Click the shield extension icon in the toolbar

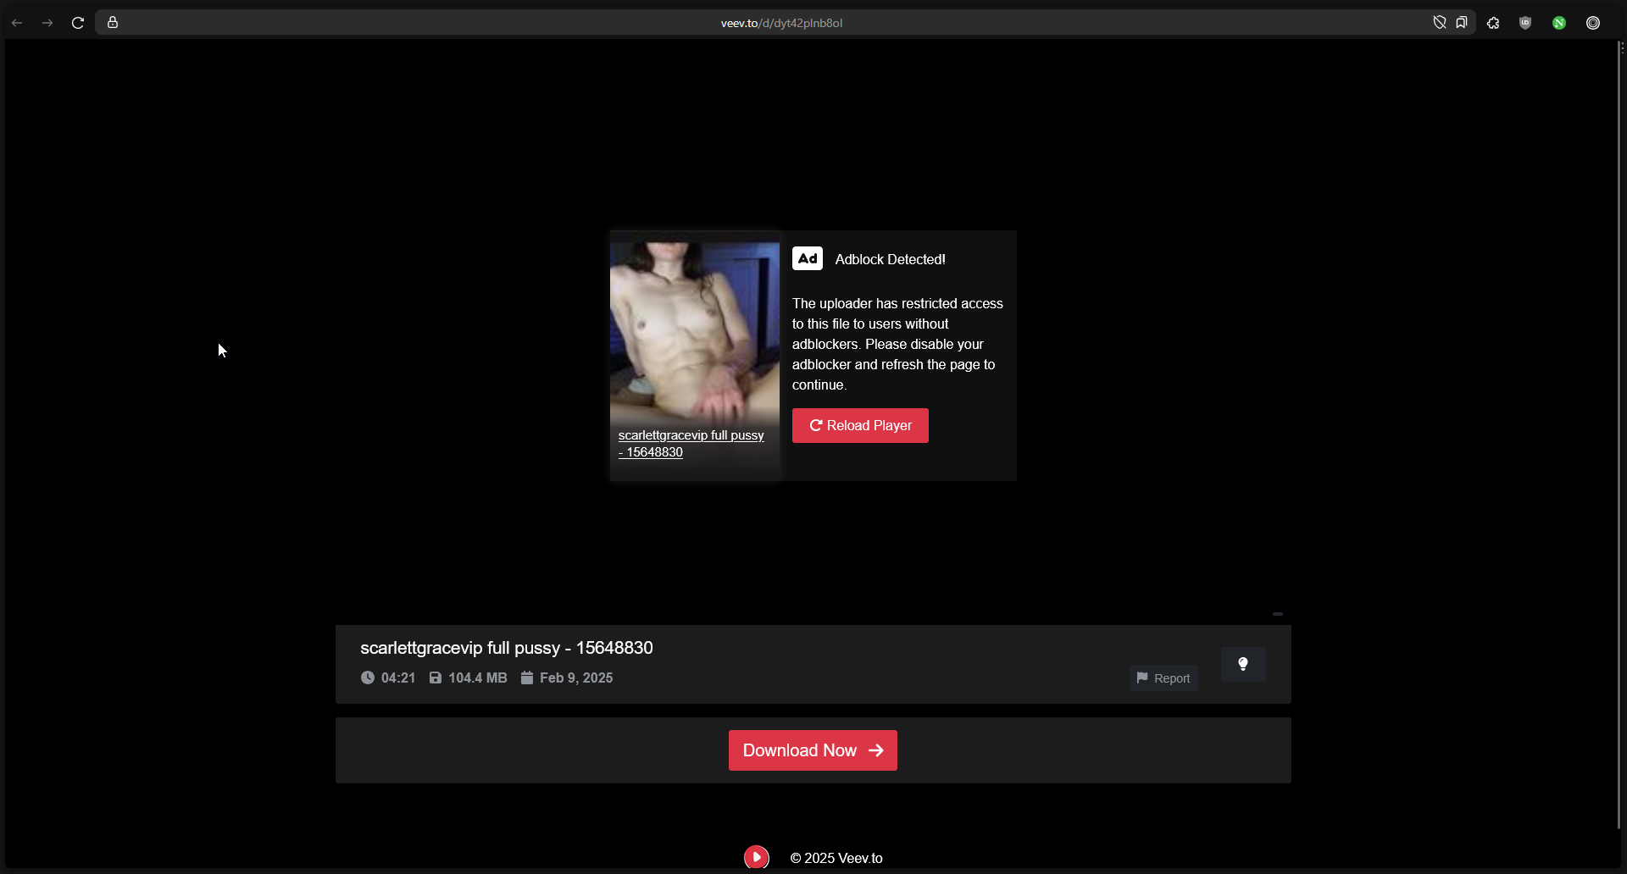tap(1525, 23)
